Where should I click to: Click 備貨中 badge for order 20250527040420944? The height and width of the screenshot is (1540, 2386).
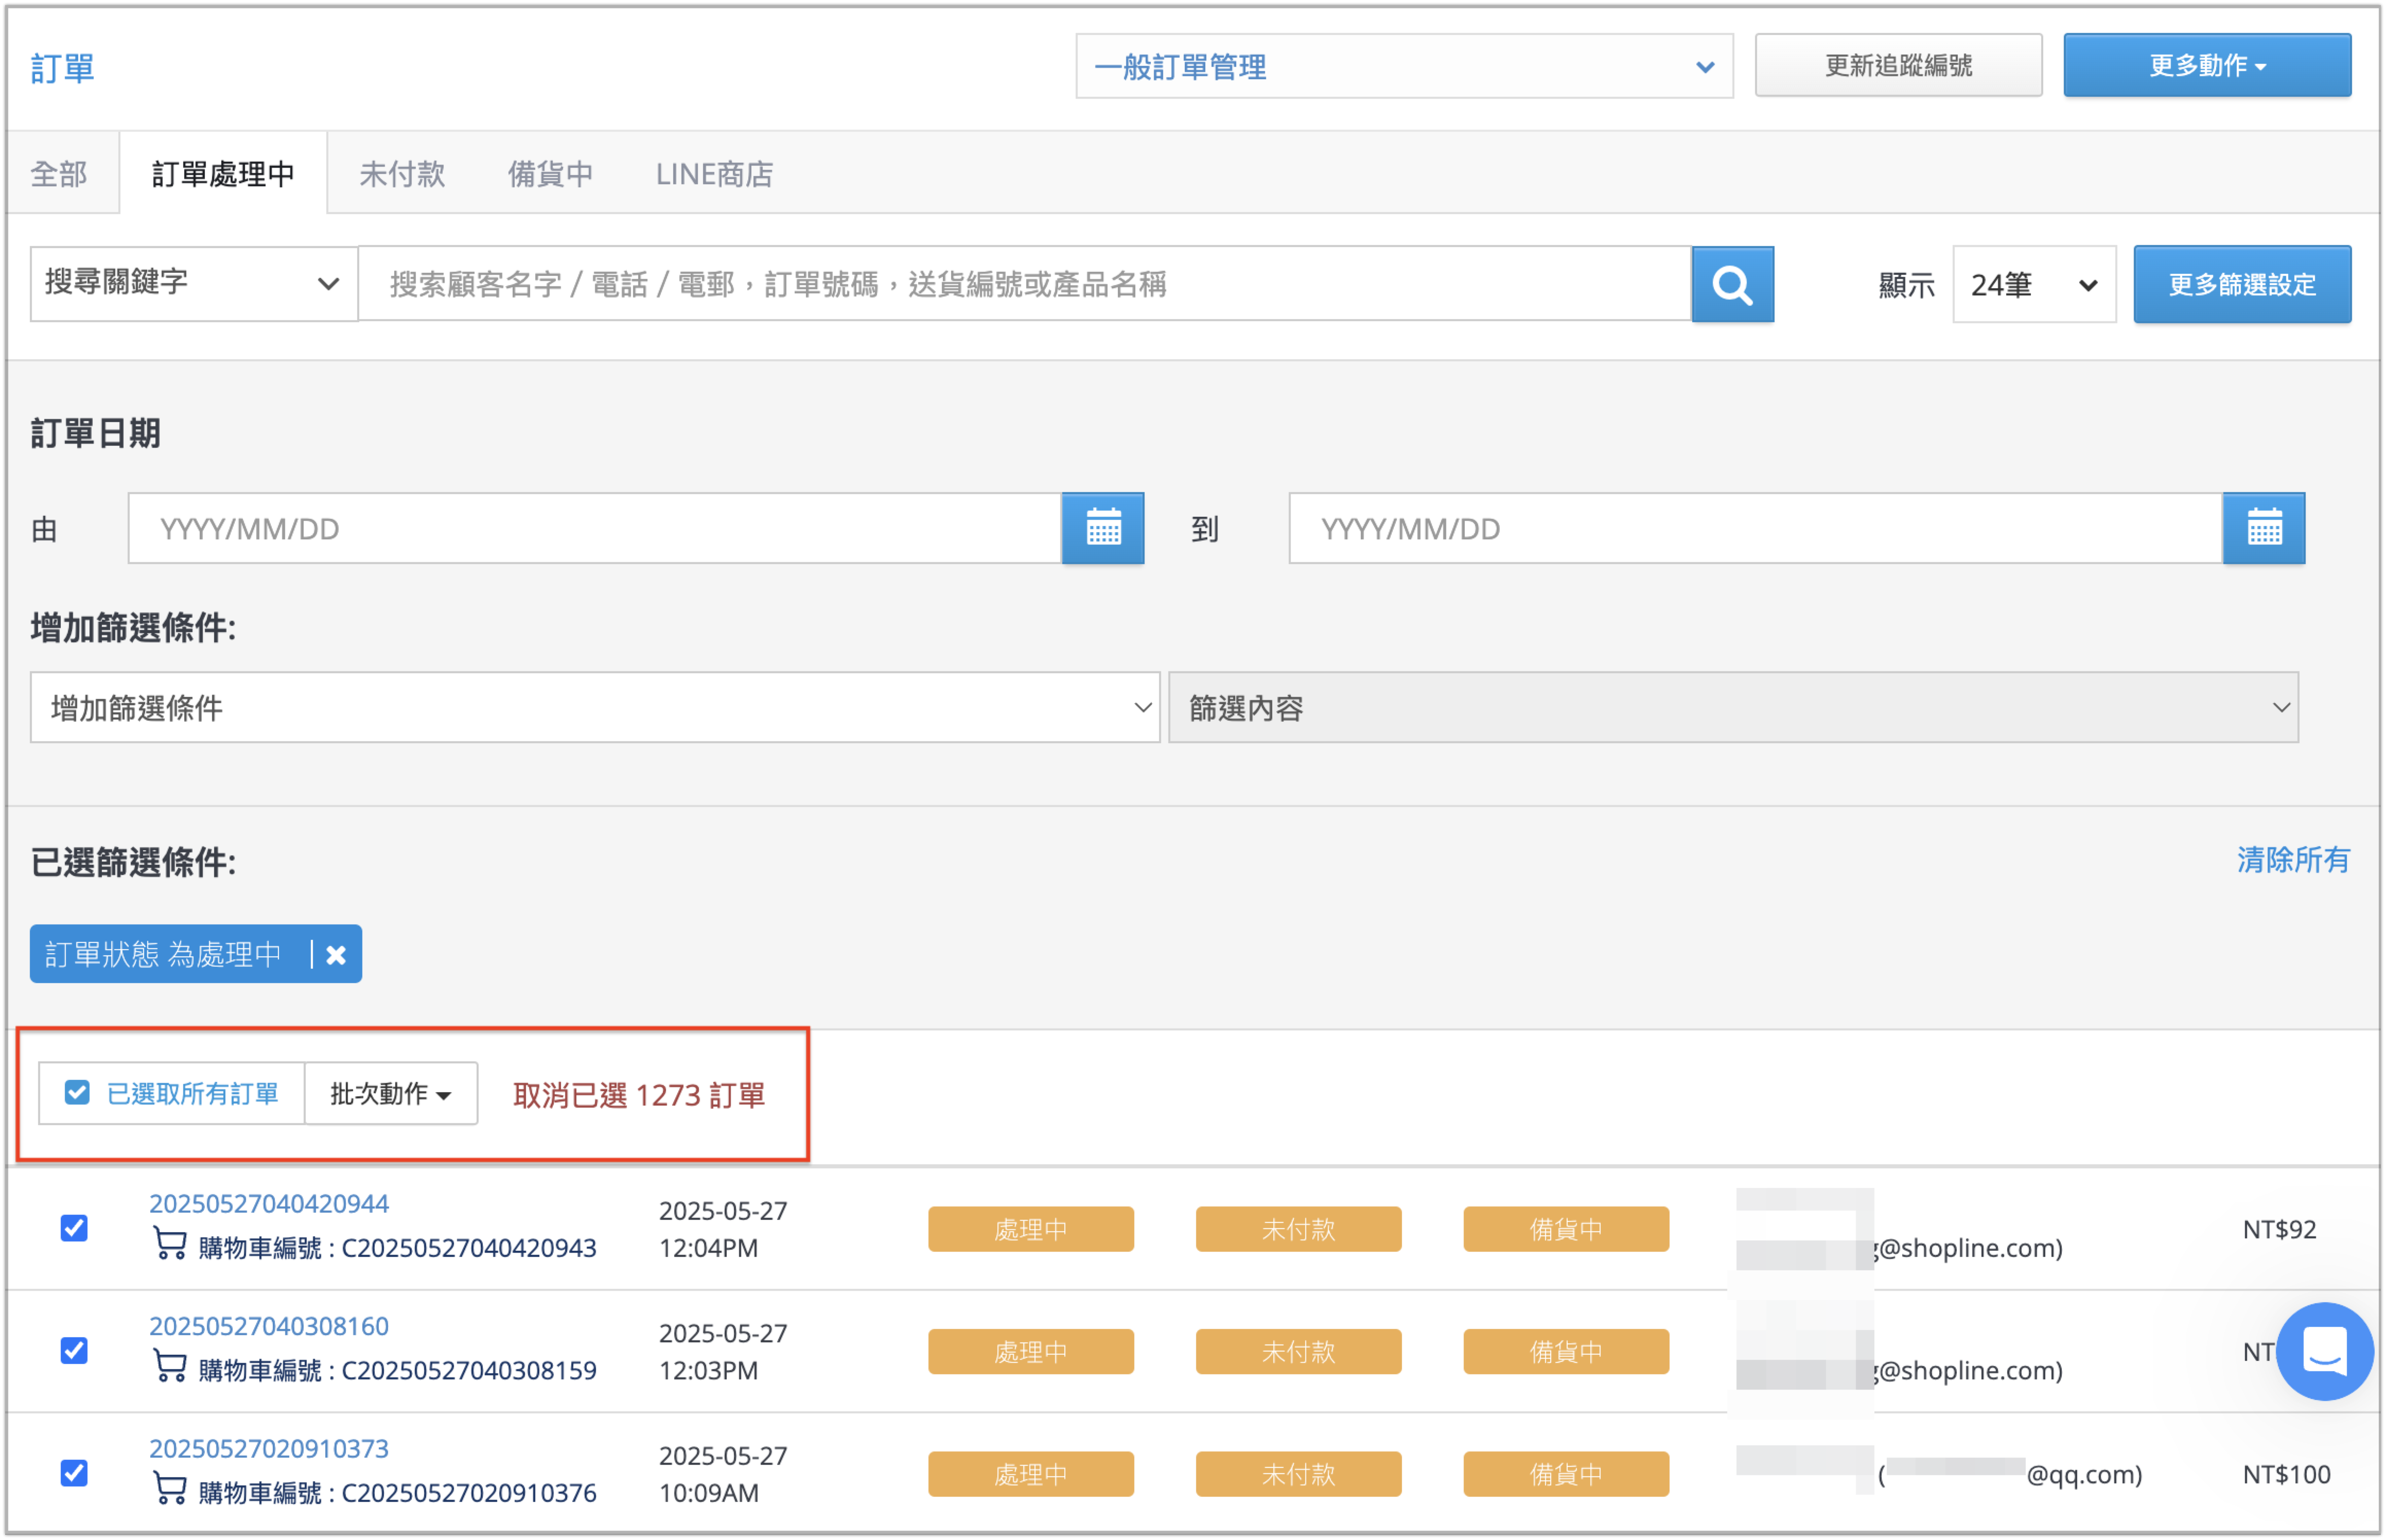(x=1566, y=1229)
